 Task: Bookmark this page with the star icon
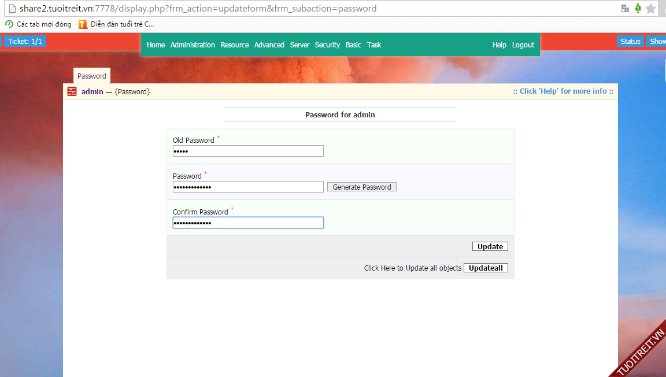(x=651, y=8)
